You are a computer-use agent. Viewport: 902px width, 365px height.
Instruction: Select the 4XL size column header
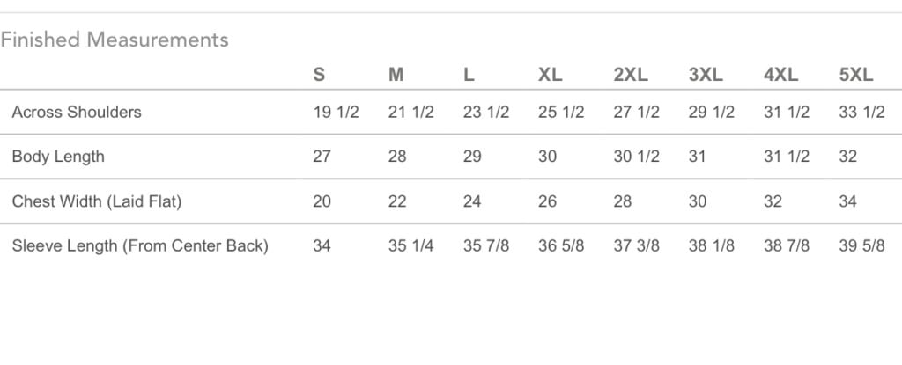point(781,76)
